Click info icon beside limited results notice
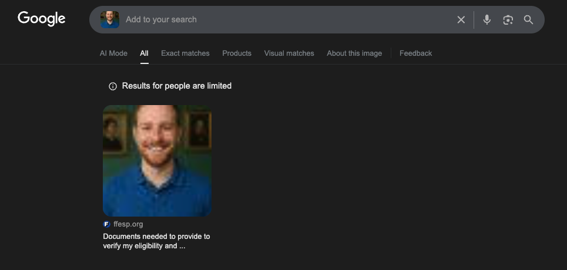Image resolution: width=567 pixels, height=270 pixels. [113, 86]
